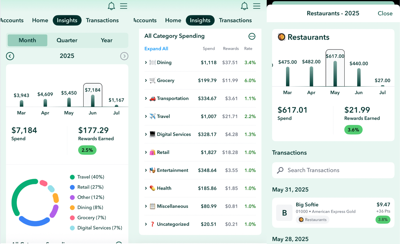Open Accounts tab in the first screen
The width and height of the screenshot is (400, 244).
coord(12,20)
